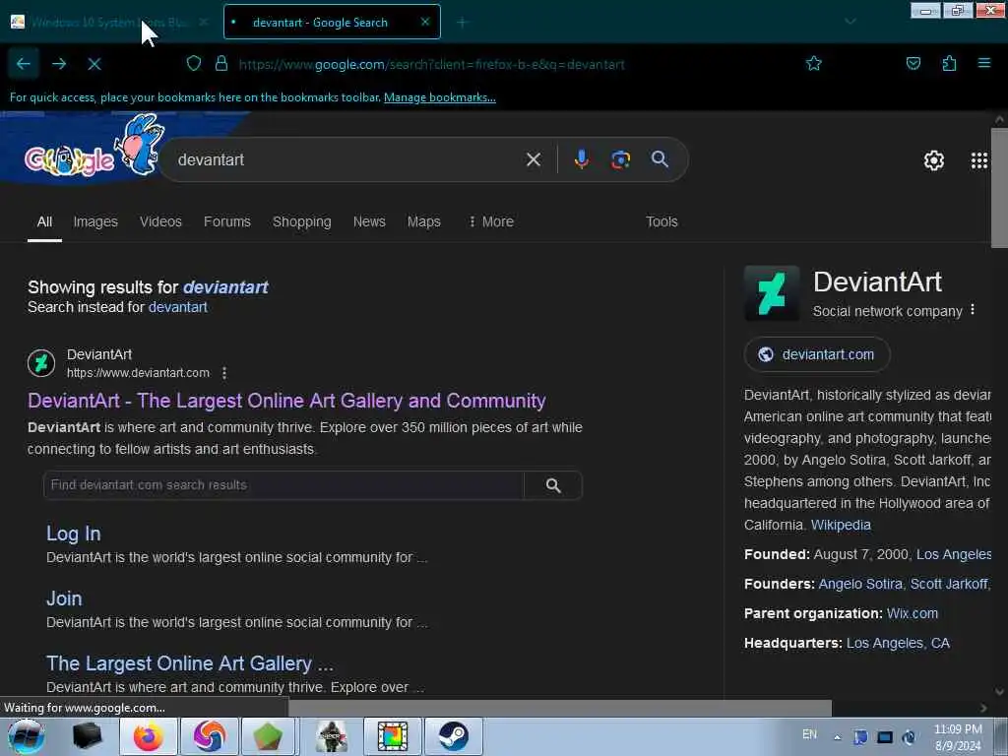Open the Manage bookmarks link
This screenshot has width=1008, height=756.
click(440, 97)
